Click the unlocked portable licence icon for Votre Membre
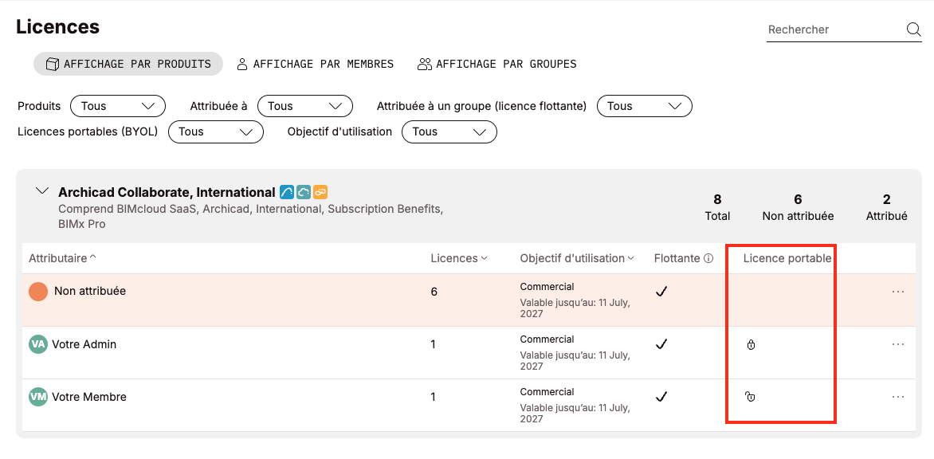The width and height of the screenshot is (934, 459). 750,397
